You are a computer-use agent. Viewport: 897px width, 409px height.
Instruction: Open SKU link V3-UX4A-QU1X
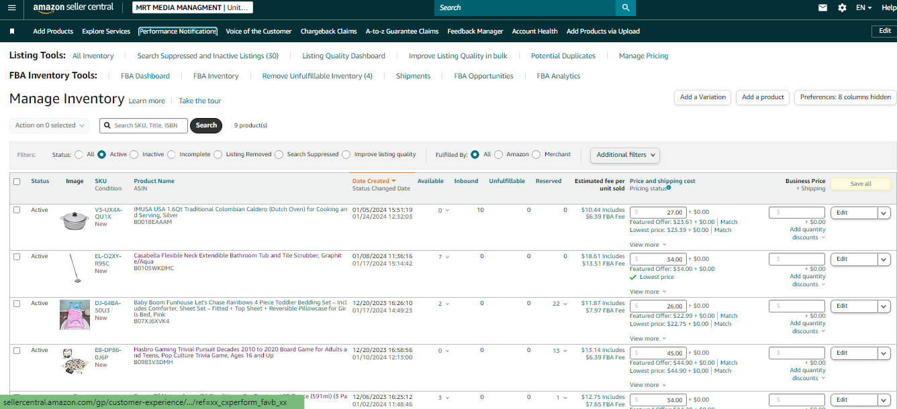coord(108,213)
